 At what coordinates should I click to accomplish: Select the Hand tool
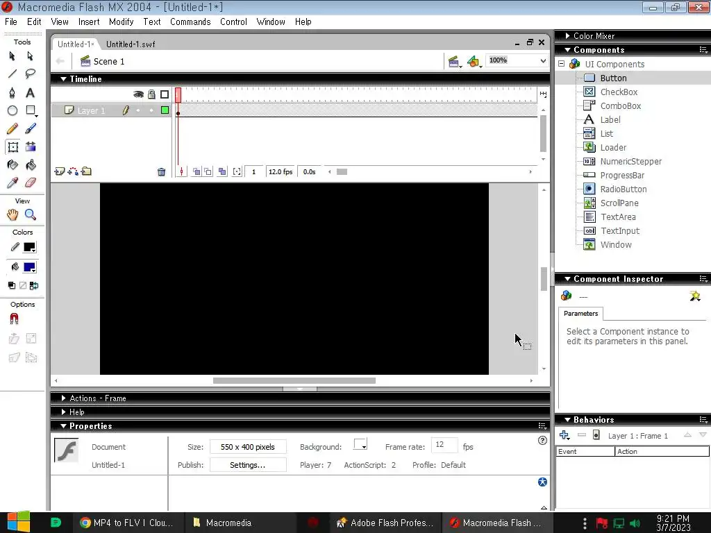12,215
